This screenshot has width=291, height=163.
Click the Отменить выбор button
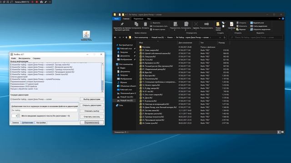tap(92, 111)
